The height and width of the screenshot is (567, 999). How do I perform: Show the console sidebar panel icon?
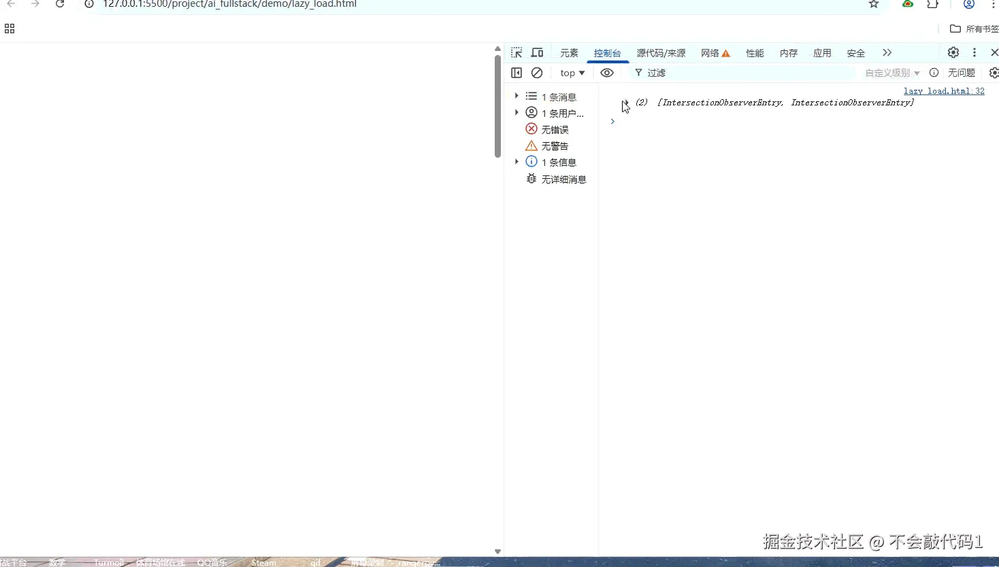pyautogui.click(x=518, y=73)
